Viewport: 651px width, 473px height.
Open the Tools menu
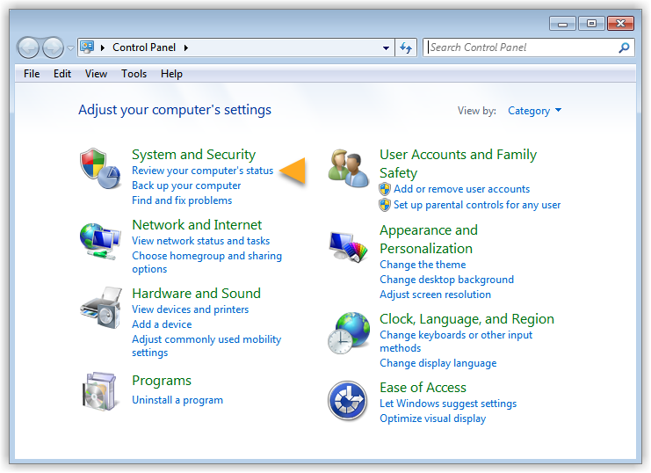[134, 74]
